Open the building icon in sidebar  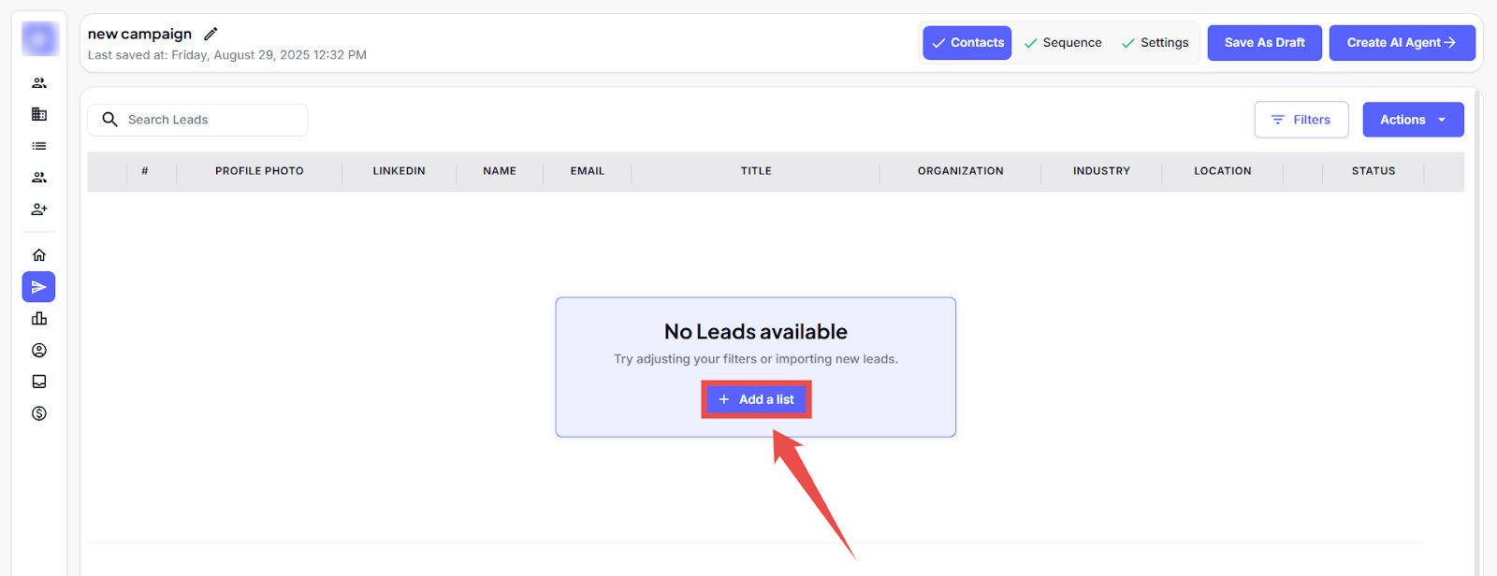click(x=39, y=114)
